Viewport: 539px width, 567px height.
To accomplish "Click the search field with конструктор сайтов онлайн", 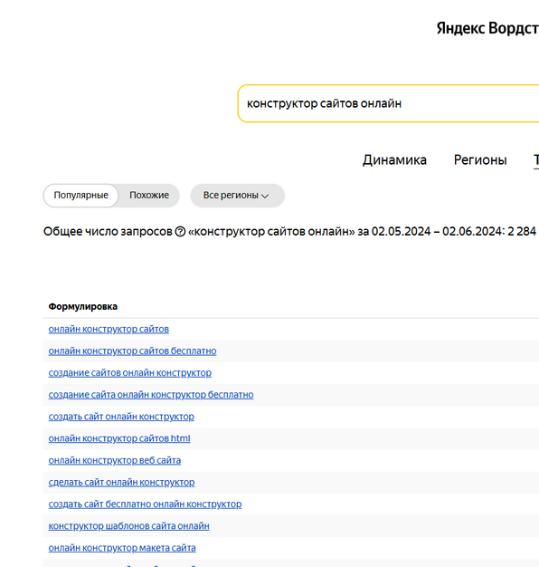I will pos(388,103).
